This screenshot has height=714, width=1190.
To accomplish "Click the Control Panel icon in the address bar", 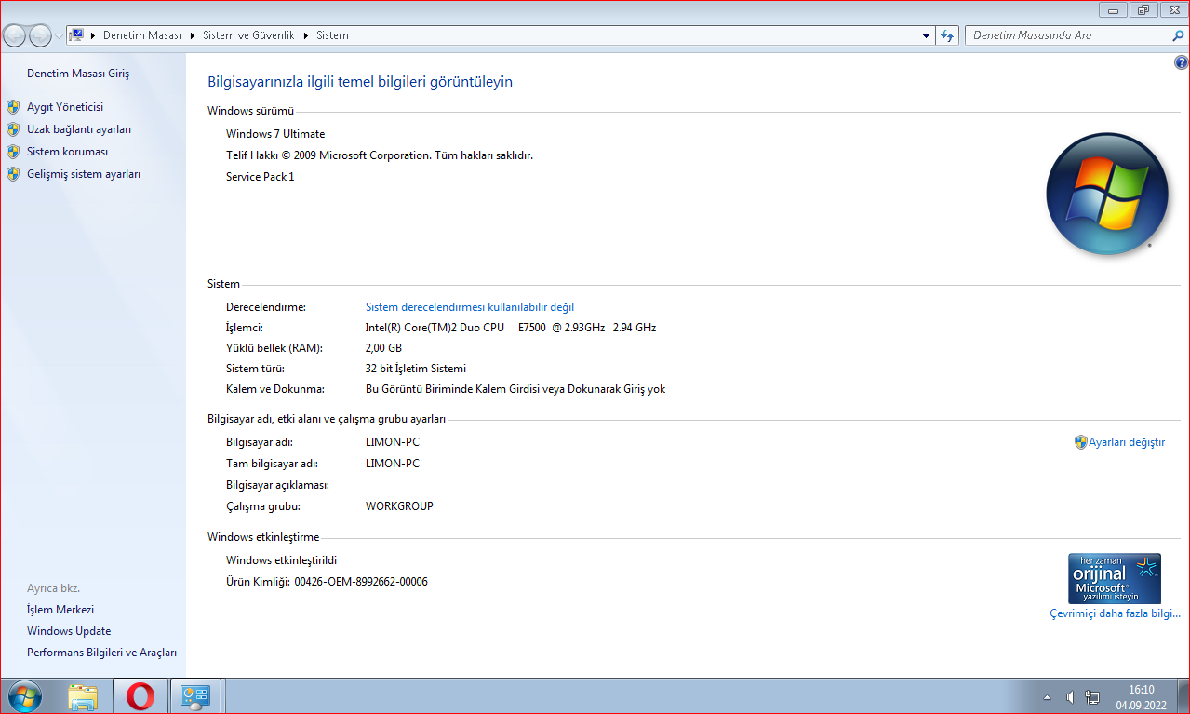I will click(x=77, y=35).
